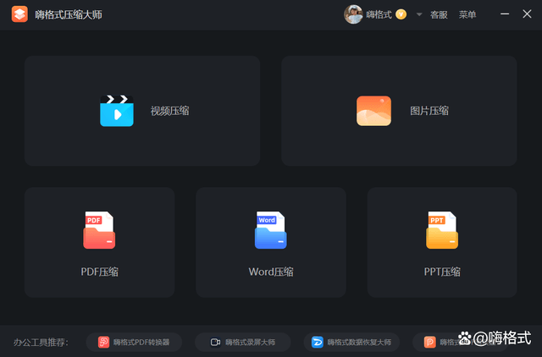
Task: Click the 图片压缩 label
Action: [429, 111]
